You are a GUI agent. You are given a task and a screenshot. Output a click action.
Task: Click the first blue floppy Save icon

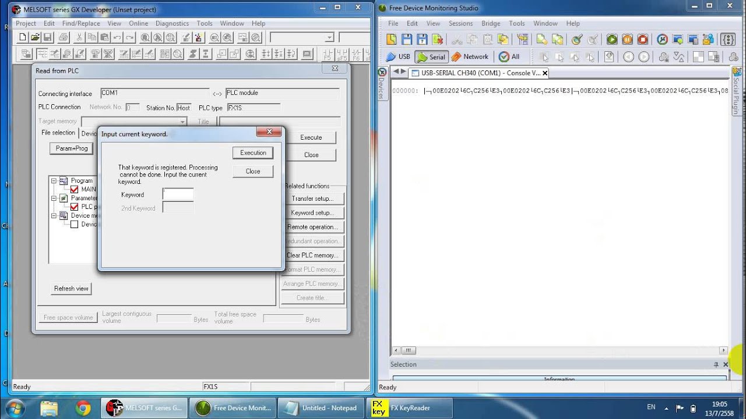407,40
